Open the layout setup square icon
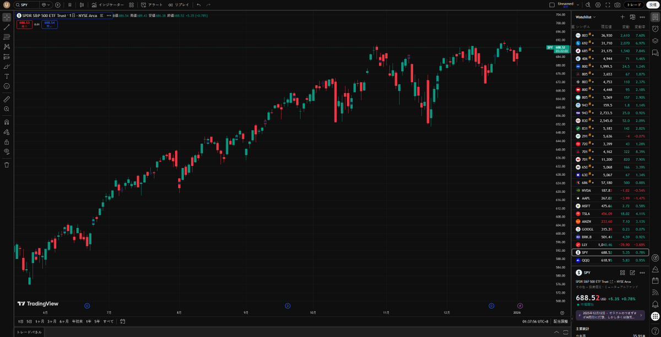661x337 pixels. click(x=552, y=5)
